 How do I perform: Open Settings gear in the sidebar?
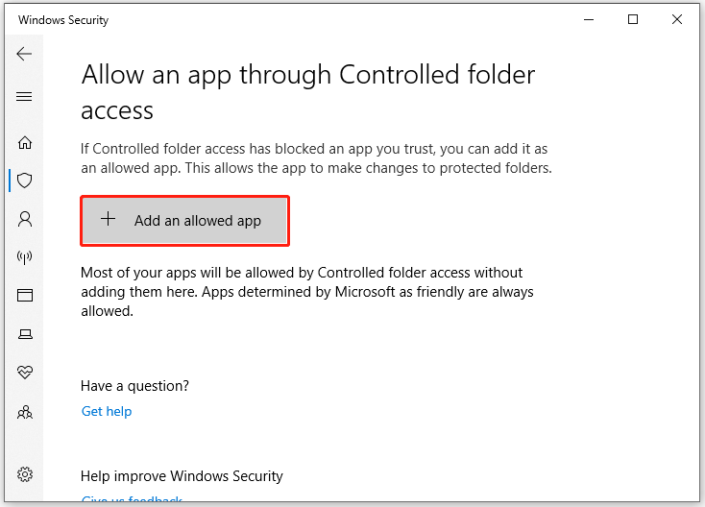click(25, 474)
